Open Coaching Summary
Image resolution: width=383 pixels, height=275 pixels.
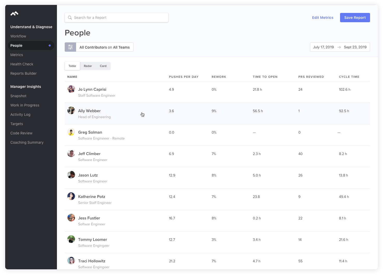[27, 142]
